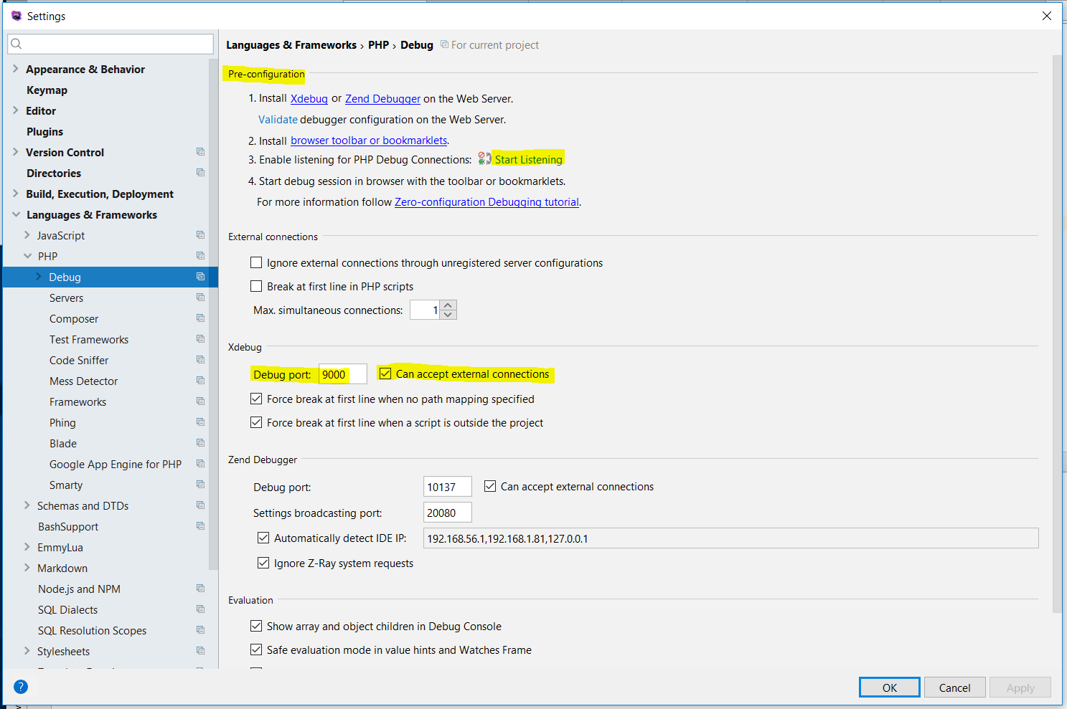Click the For current project icon in header
The height and width of the screenshot is (709, 1067).
tap(444, 44)
